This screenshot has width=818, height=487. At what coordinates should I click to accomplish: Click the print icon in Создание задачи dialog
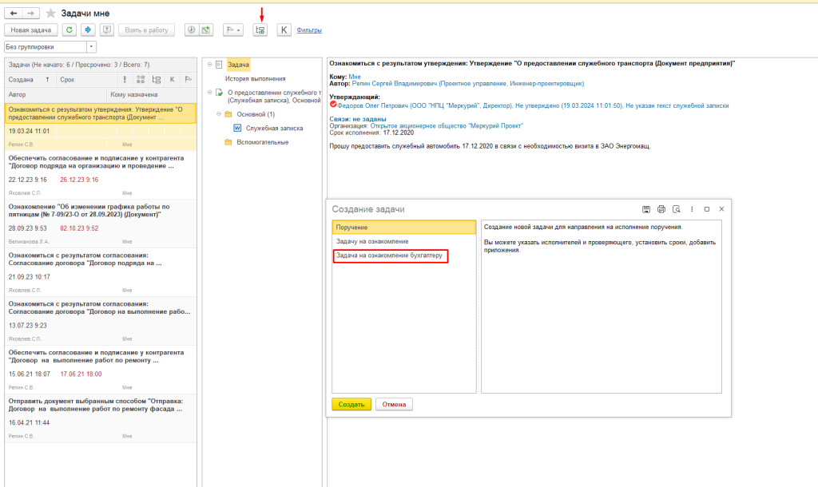(x=661, y=209)
